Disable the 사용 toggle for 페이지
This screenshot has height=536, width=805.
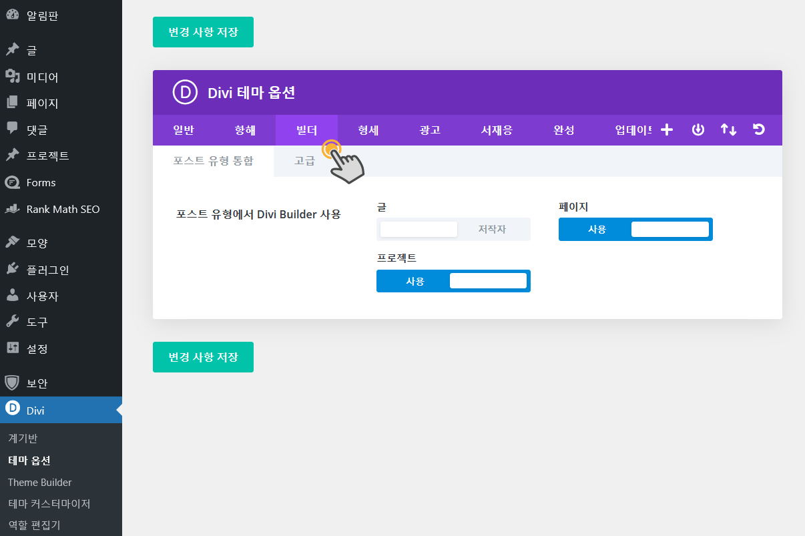[635, 229]
